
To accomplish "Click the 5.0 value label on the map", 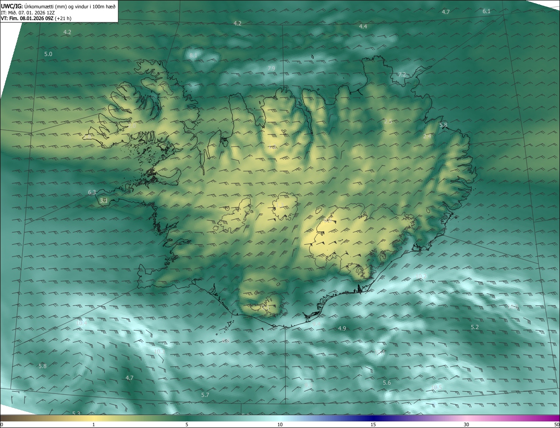I will tap(48, 54).
